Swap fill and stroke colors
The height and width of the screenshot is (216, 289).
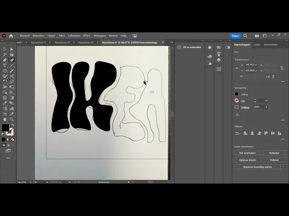(x=13, y=125)
